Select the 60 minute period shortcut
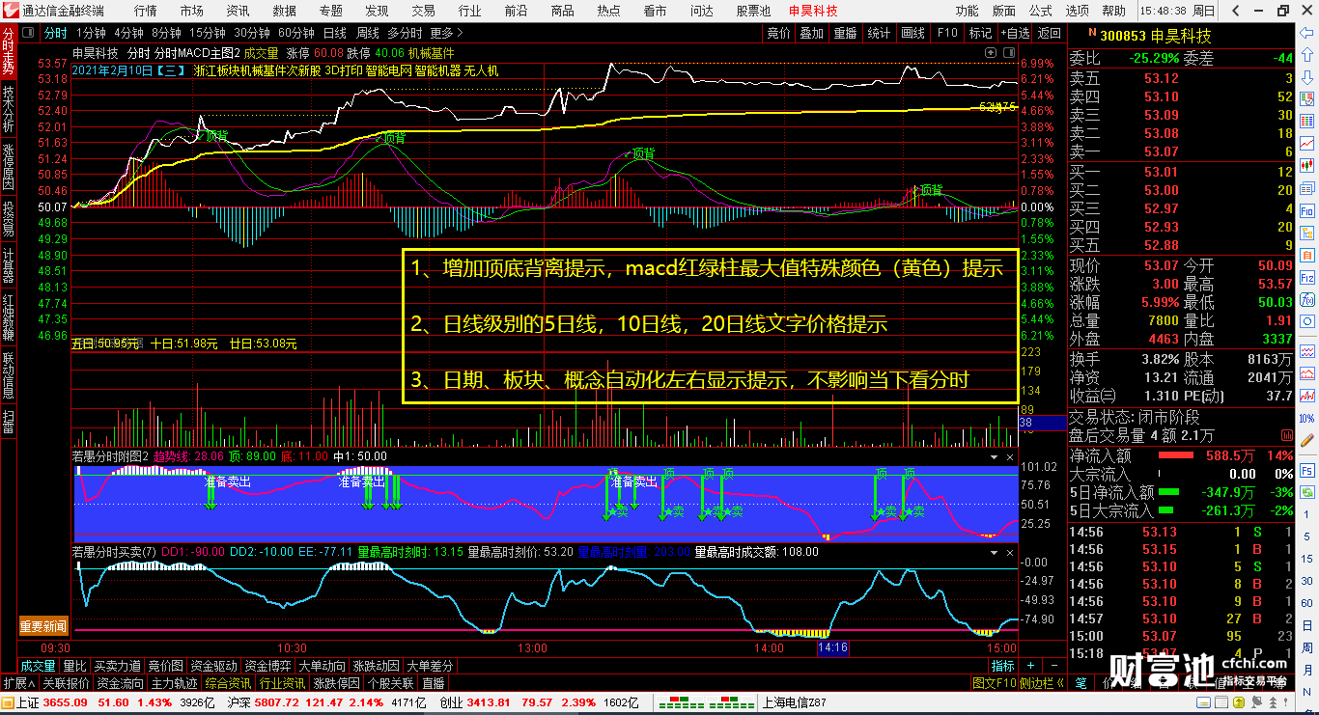This screenshot has width=1319, height=715. pos(1306,604)
